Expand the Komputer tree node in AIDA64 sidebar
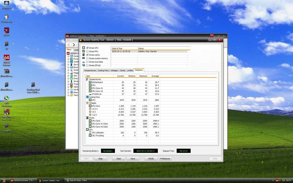Image resolution: width=293 pixels, height=183 pixels. click(68, 56)
